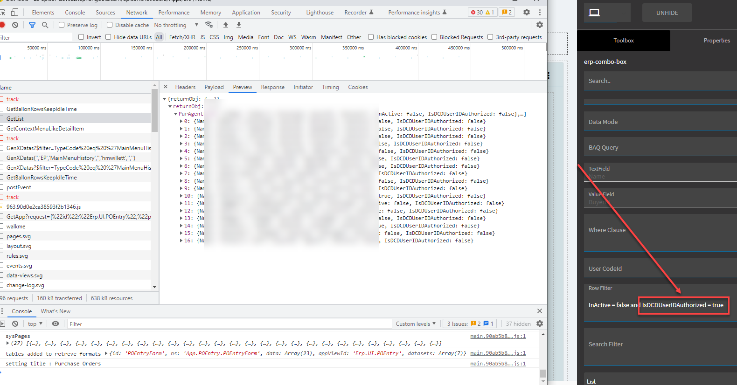Click the errors and warnings counter
Viewport: 737px width, 385px height.
click(483, 13)
